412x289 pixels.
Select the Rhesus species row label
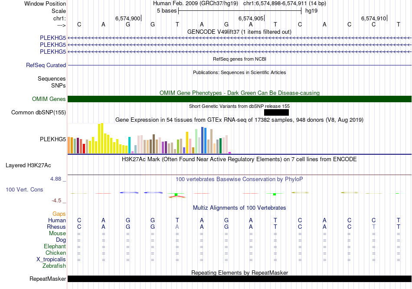click(x=56, y=227)
